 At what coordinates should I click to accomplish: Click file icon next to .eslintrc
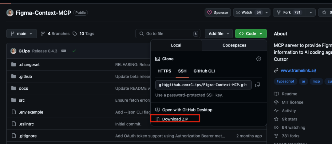(14, 124)
